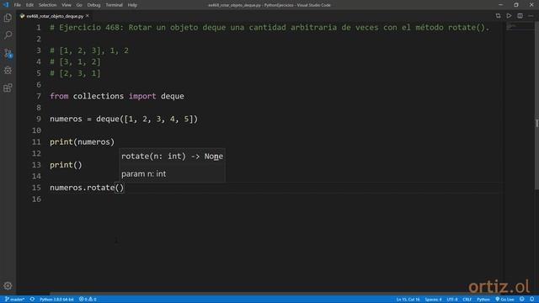Restore down the VS Code window

coord(516,5)
